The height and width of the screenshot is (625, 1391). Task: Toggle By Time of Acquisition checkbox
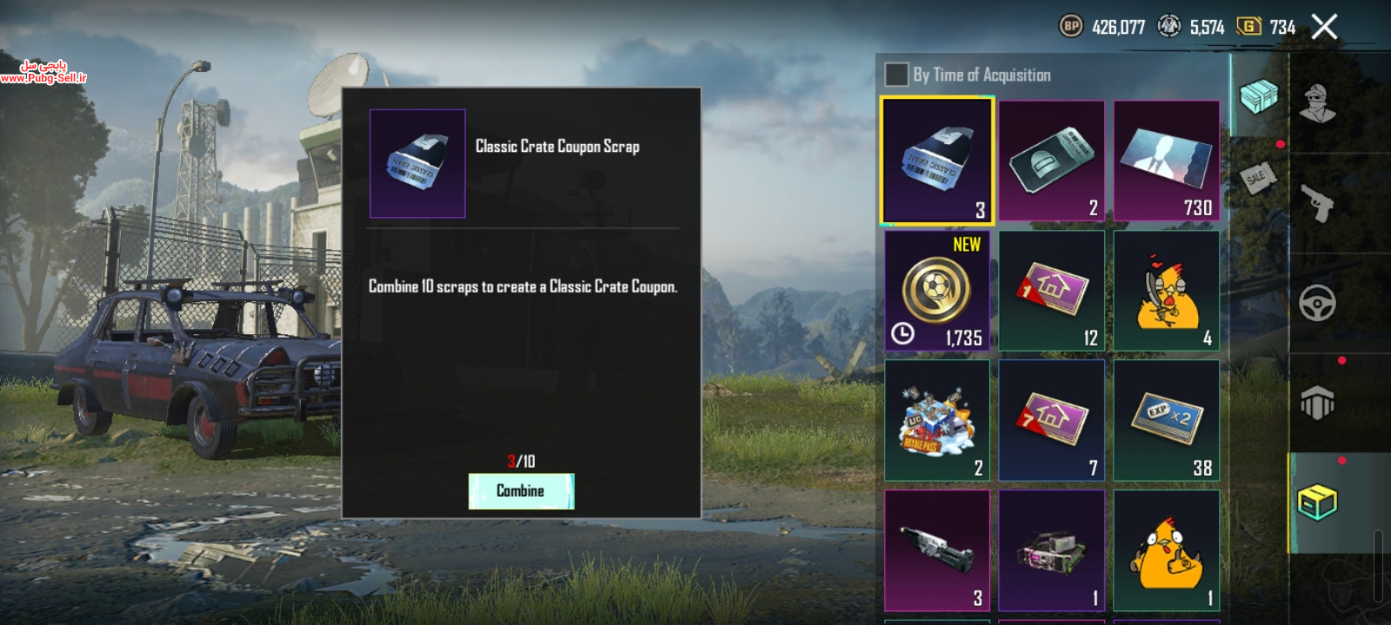pos(896,75)
